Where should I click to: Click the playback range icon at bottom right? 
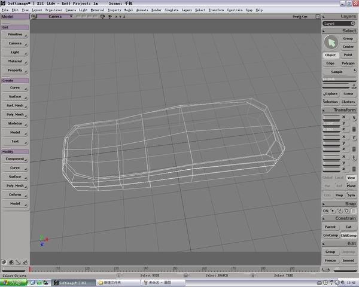[325, 270]
